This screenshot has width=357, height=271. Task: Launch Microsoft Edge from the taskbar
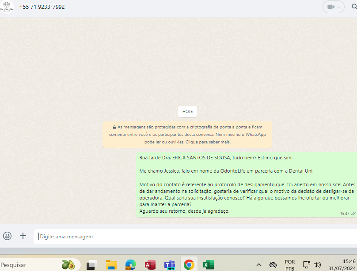tap(131, 265)
